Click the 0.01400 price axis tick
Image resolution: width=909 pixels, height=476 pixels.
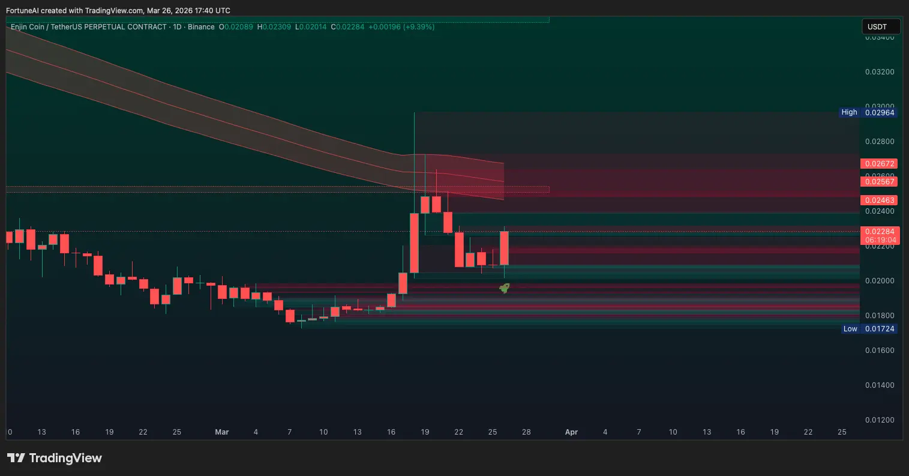[x=880, y=385]
